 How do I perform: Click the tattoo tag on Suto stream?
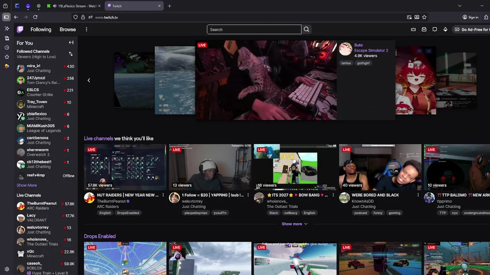[x=346, y=63]
